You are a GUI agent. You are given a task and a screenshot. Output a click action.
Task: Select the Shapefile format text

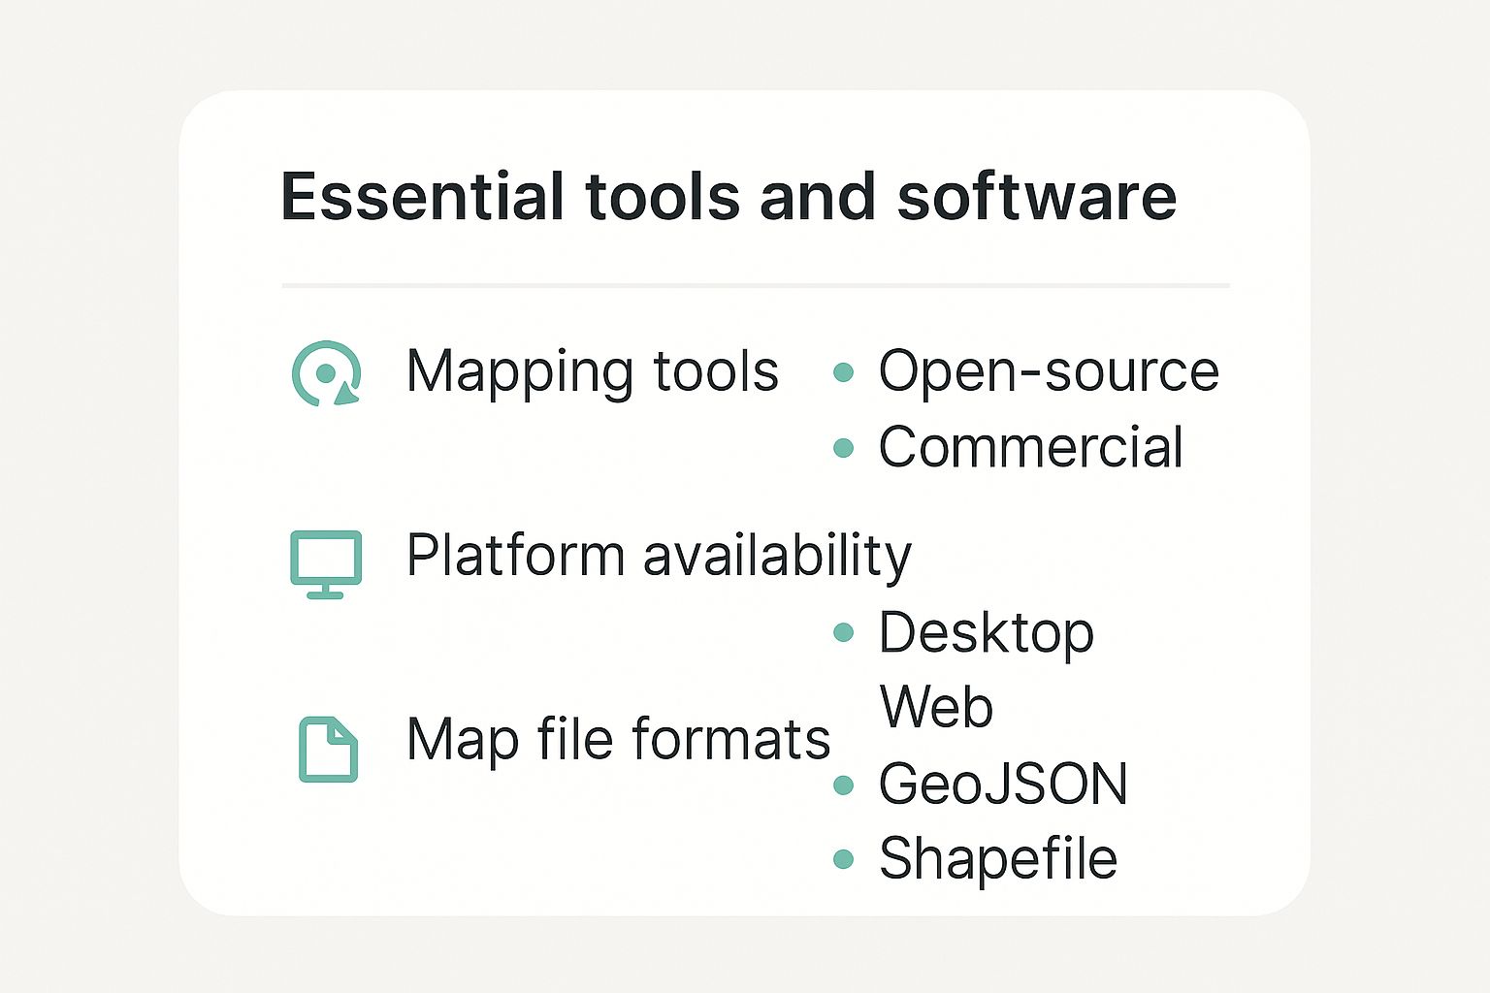997,859
